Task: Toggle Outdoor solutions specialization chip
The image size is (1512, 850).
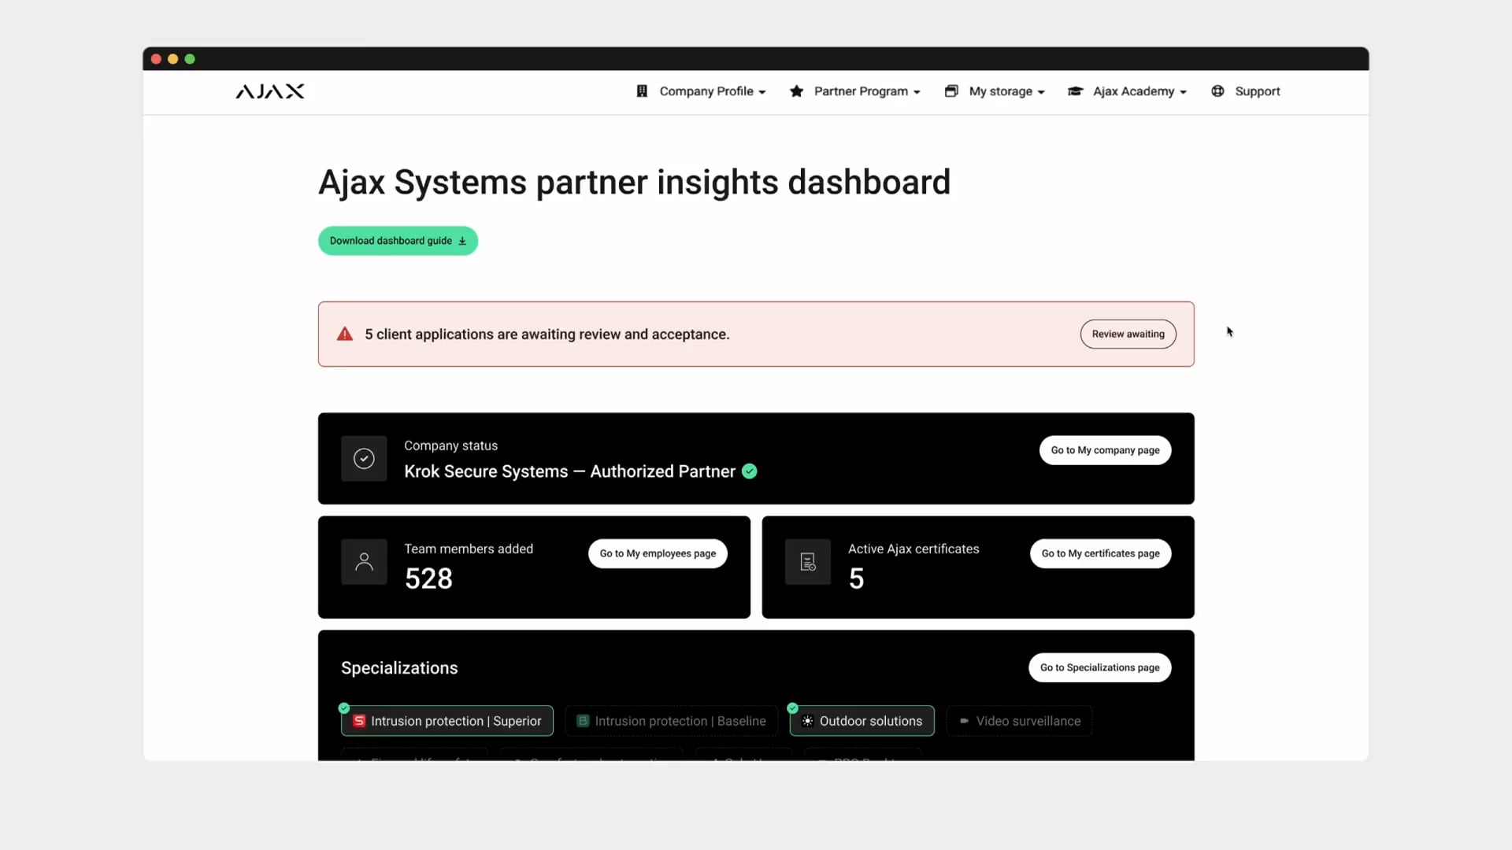Action: pyautogui.click(x=862, y=721)
